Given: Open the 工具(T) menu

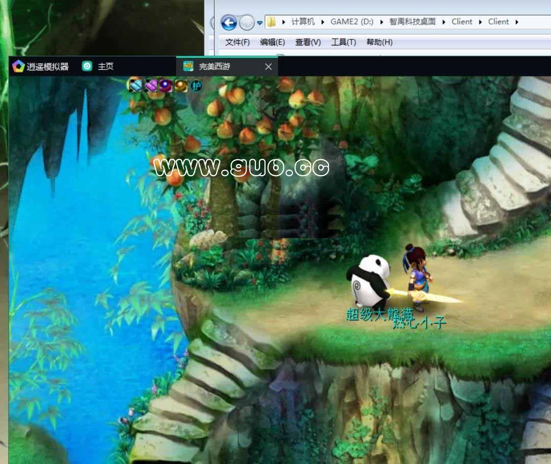Looking at the screenshot, I should coord(343,42).
